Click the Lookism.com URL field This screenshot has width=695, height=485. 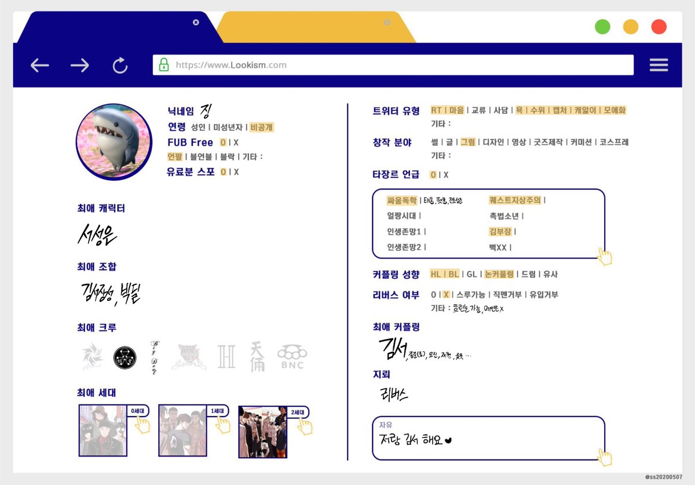(393, 65)
